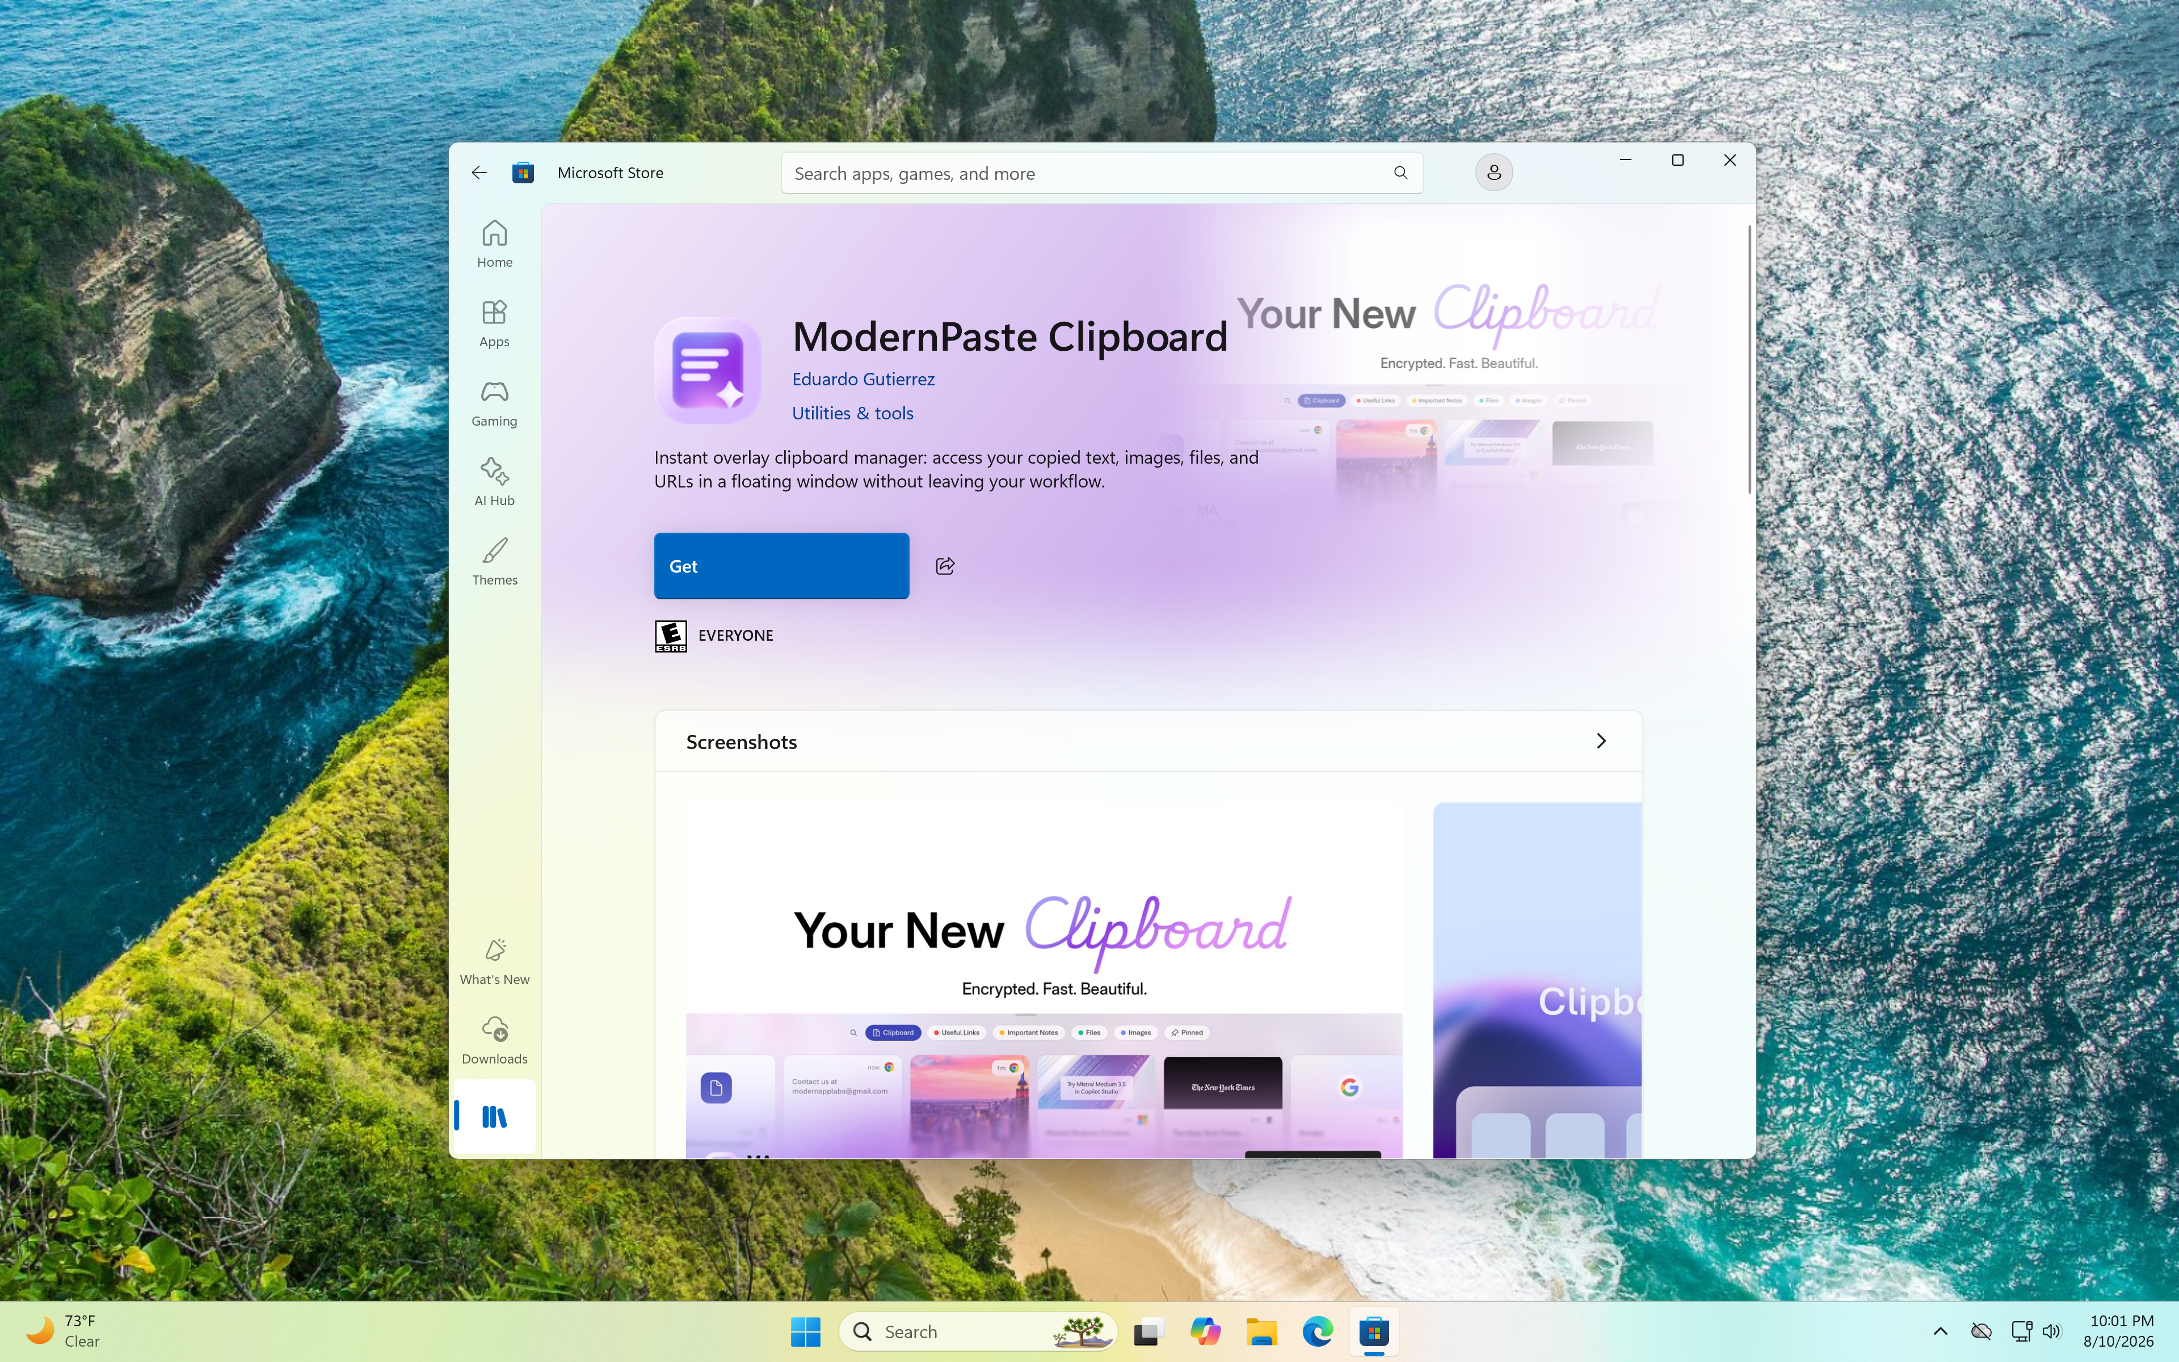The image size is (2179, 1362).
Task: Expand the Screenshots section chevron
Action: coord(1601,741)
